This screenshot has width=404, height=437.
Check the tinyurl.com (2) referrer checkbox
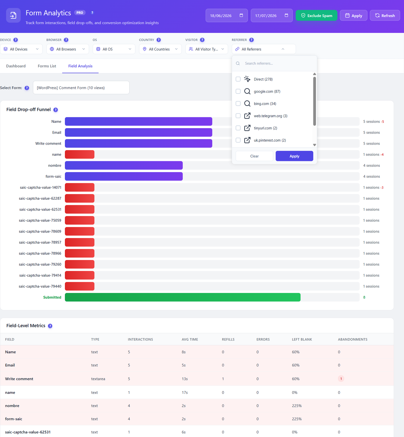238,128
